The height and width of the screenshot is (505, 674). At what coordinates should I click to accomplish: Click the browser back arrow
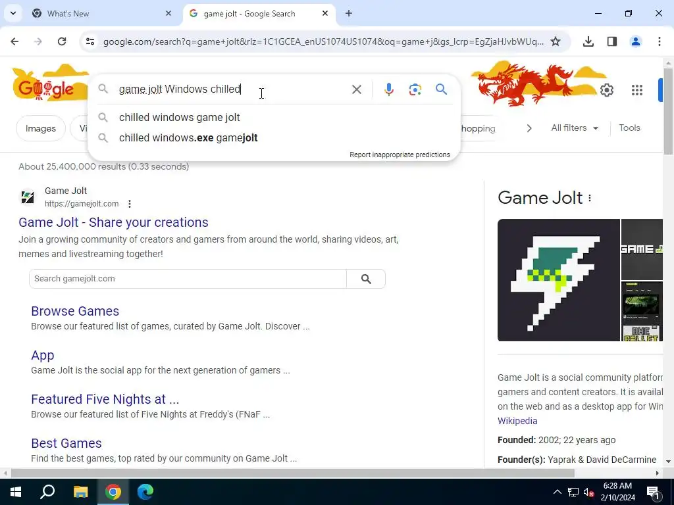pyautogui.click(x=14, y=41)
